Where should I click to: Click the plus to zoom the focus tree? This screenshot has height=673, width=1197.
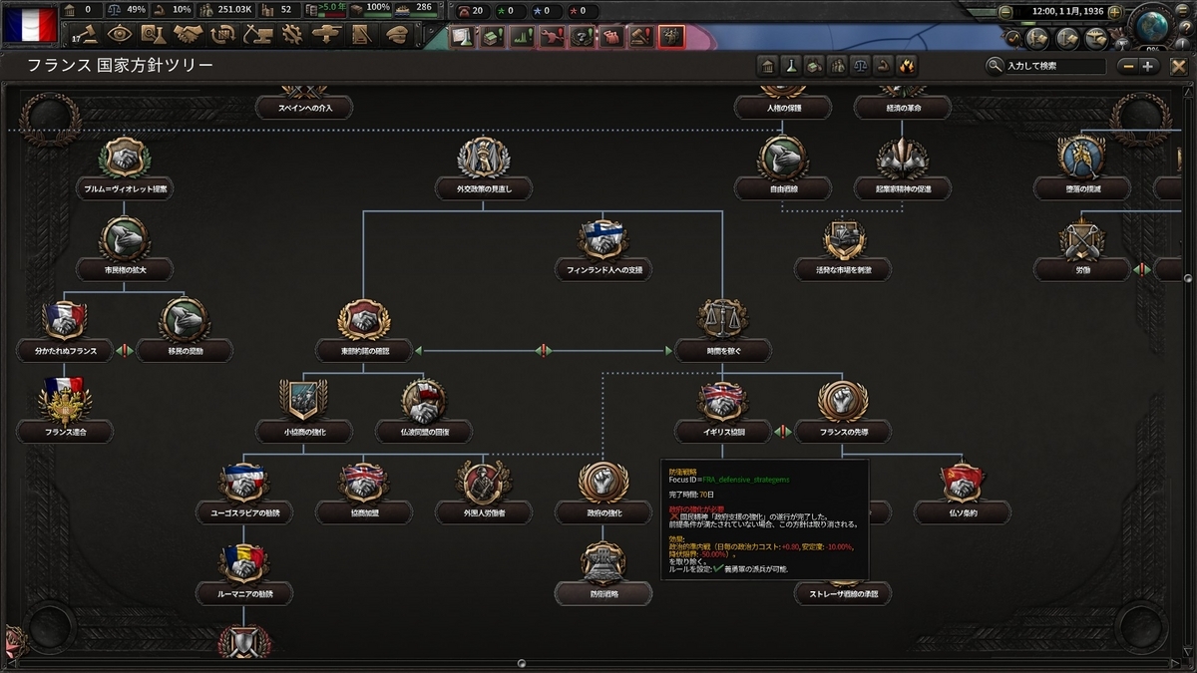[x=1148, y=67]
